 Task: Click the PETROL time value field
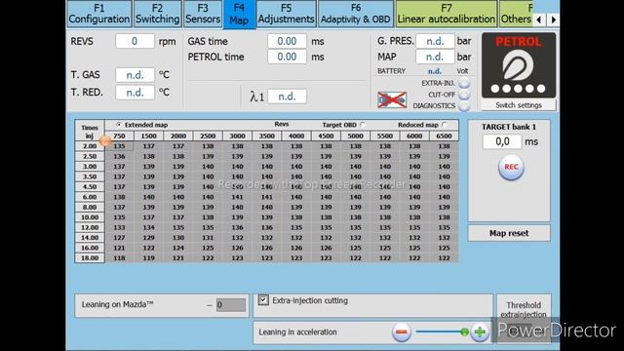(287, 57)
